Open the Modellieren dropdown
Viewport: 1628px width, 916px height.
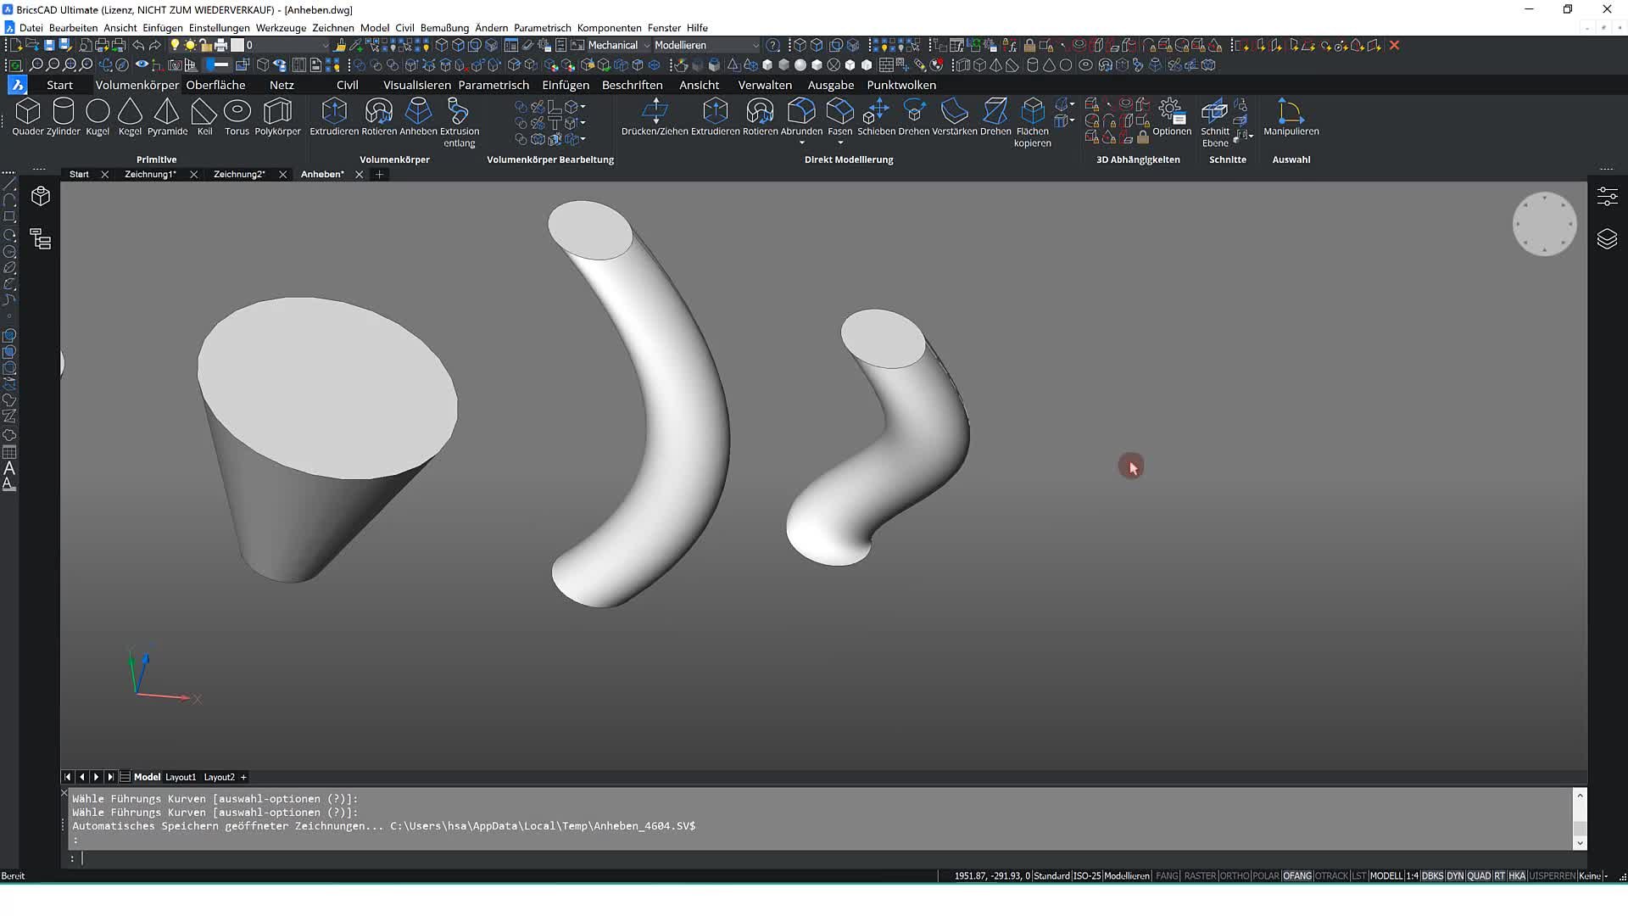[706, 45]
